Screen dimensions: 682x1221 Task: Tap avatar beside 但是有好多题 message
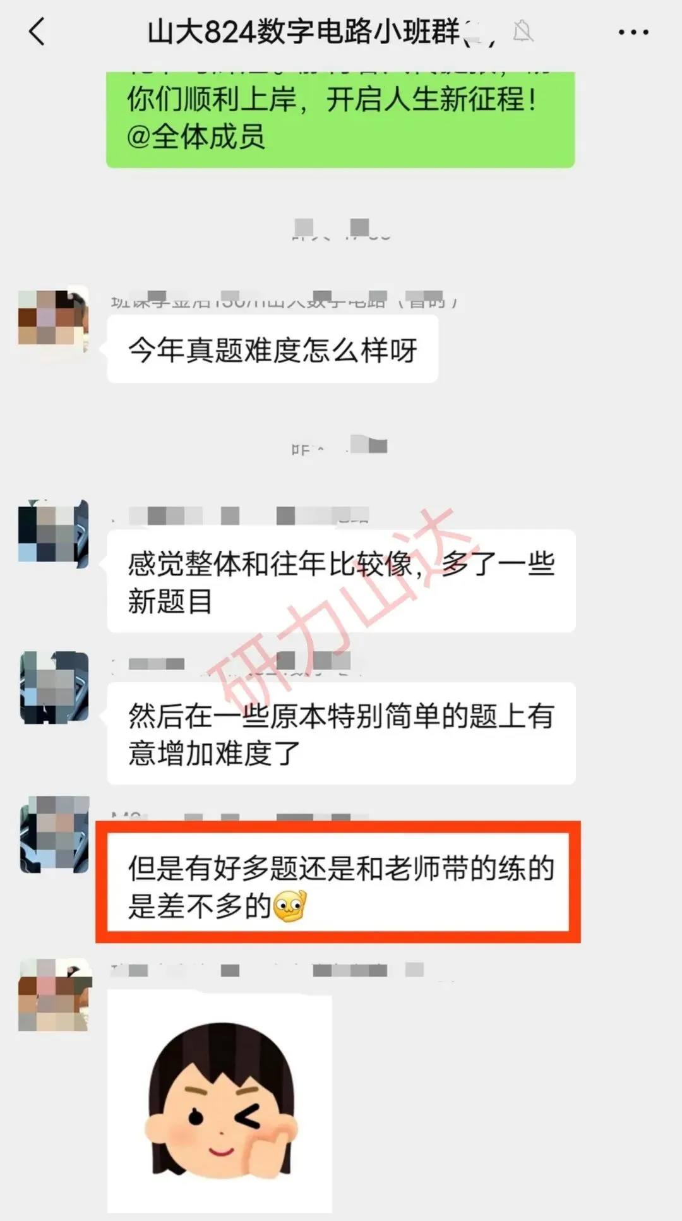tap(54, 834)
